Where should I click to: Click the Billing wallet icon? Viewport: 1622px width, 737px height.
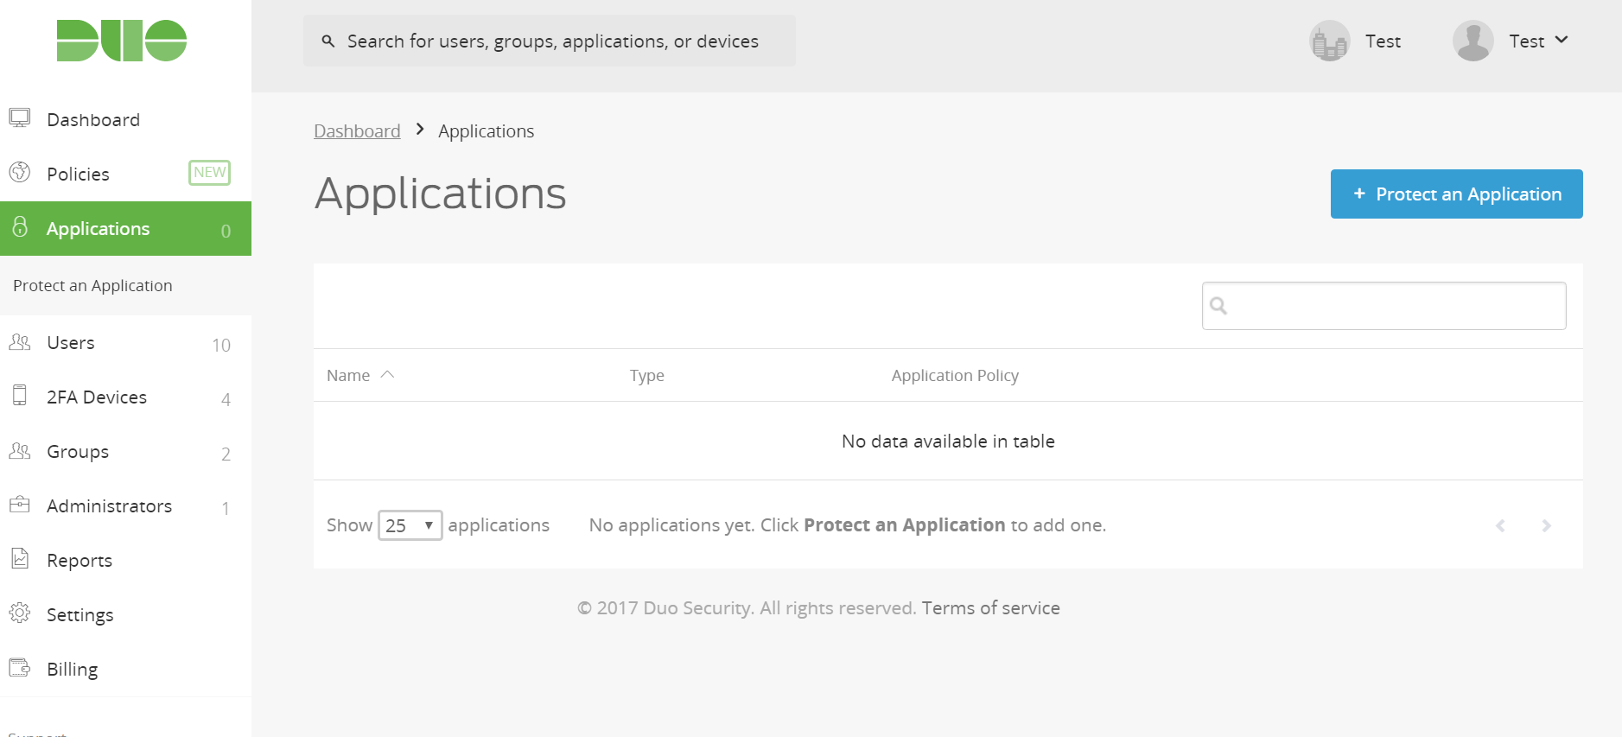20,668
